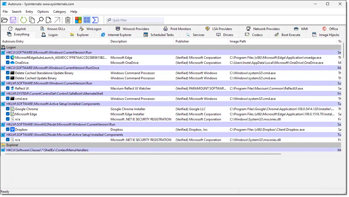Open the Category menu
The width and height of the screenshot is (349, 197).
point(60,12)
